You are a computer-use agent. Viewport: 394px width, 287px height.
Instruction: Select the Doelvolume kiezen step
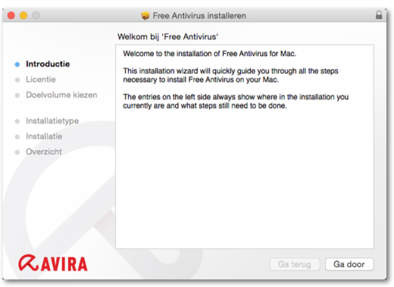[61, 95]
